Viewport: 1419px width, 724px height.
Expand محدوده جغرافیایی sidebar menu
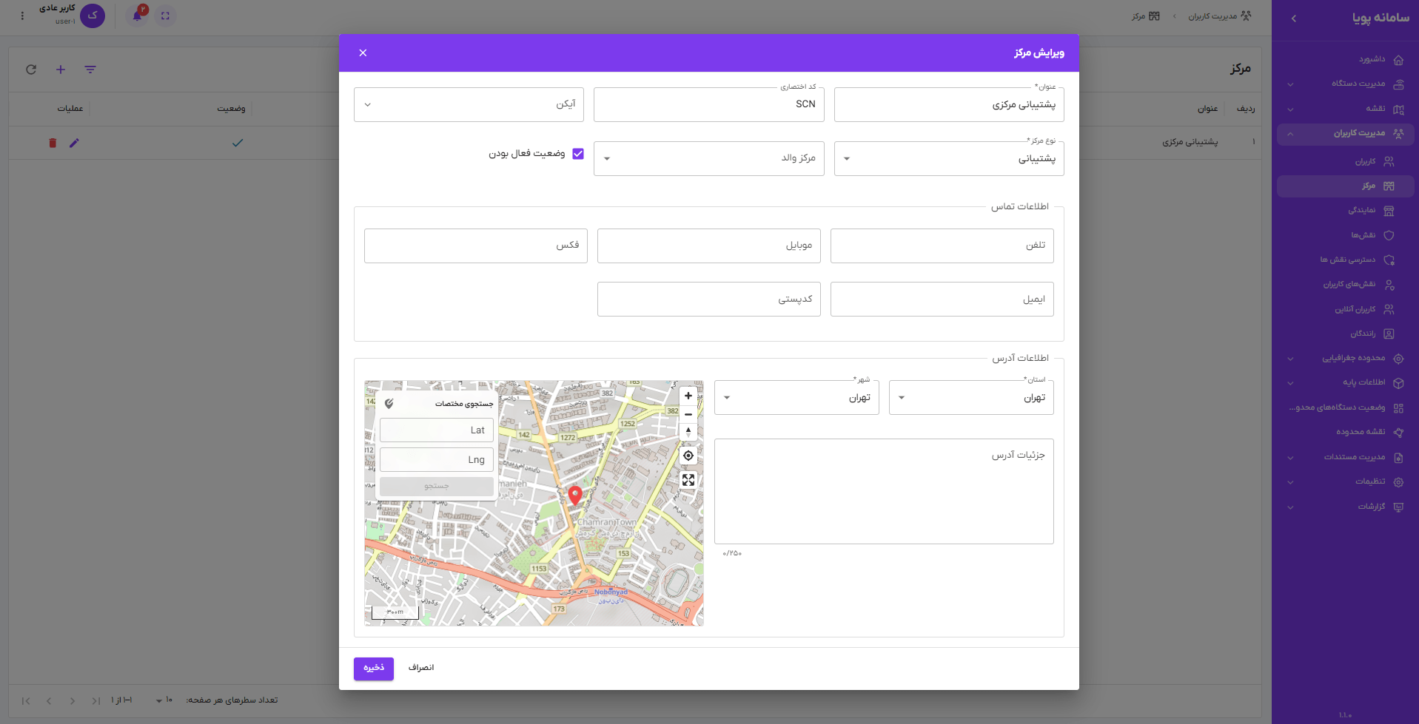click(x=1345, y=359)
